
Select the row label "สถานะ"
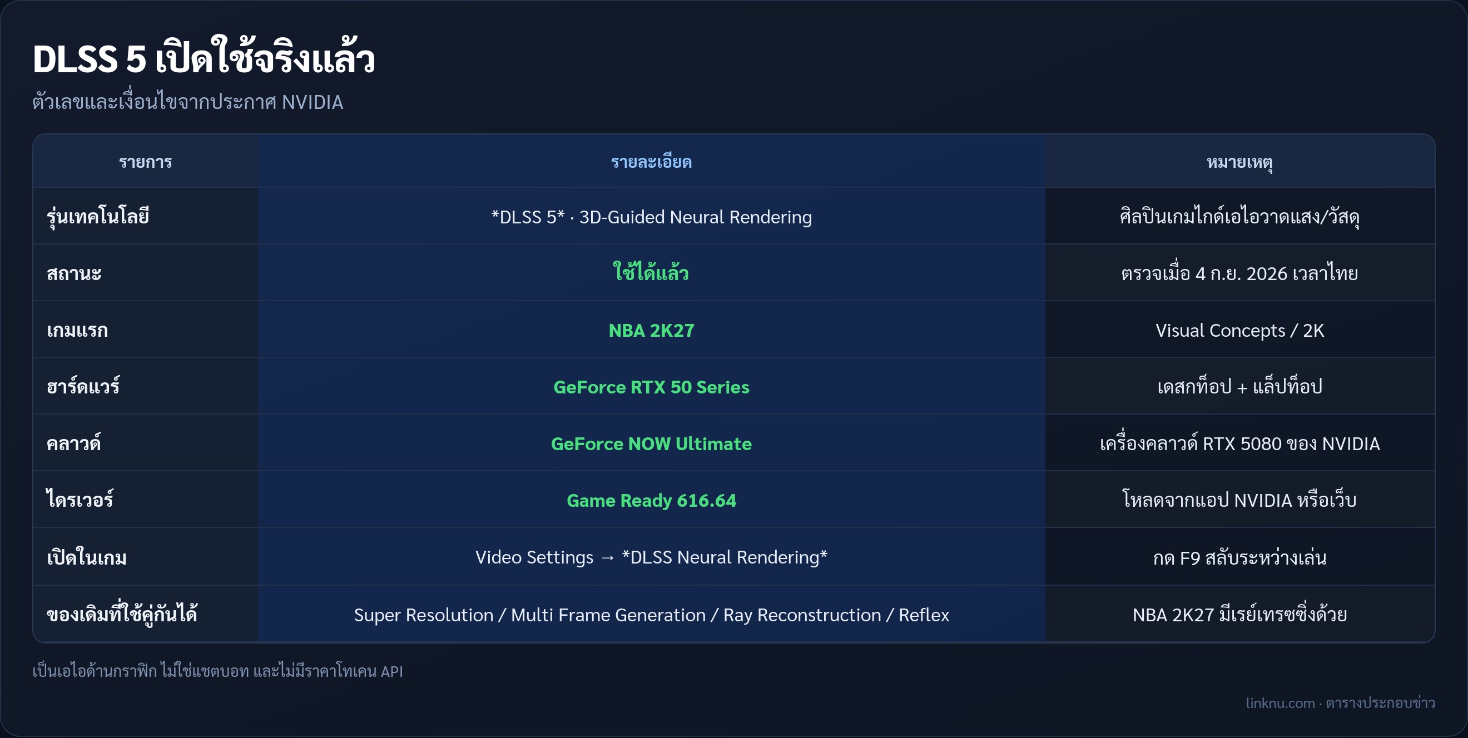[x=74, y=273]
